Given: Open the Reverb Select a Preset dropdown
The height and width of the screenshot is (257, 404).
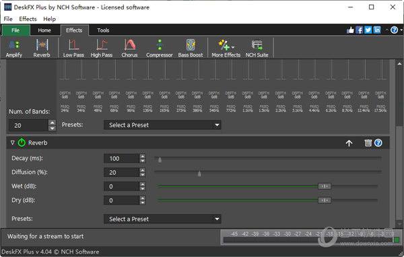Looking at the screenshot, I should pos(162,219).
